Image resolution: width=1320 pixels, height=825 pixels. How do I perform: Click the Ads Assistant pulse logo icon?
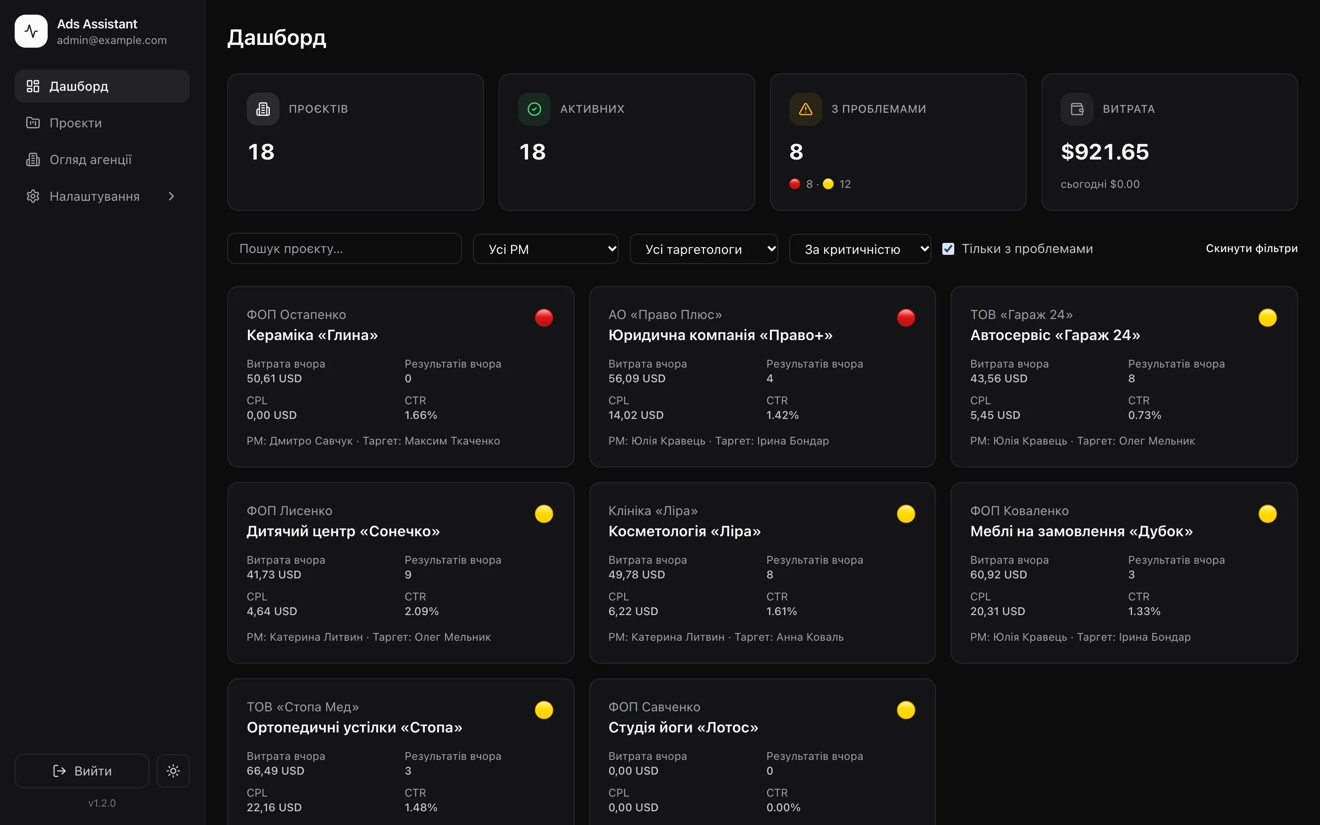coord(31,31)
